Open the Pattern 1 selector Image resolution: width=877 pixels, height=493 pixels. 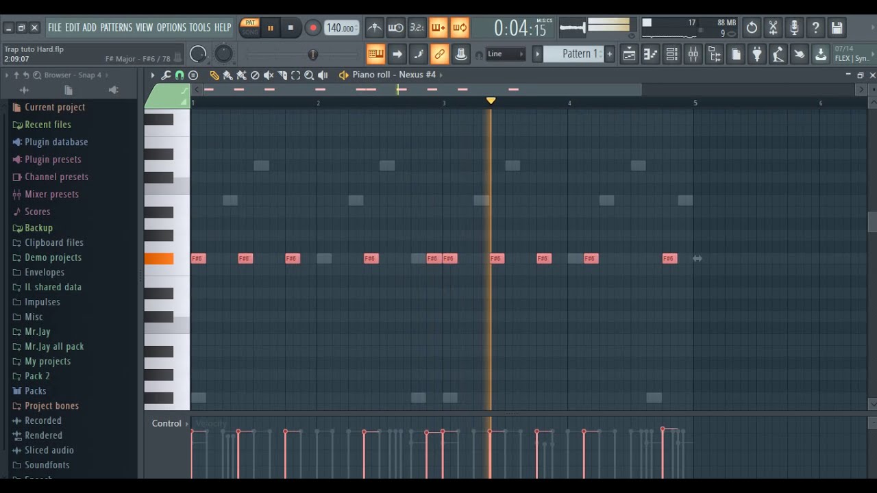click(x=574, y=54)
